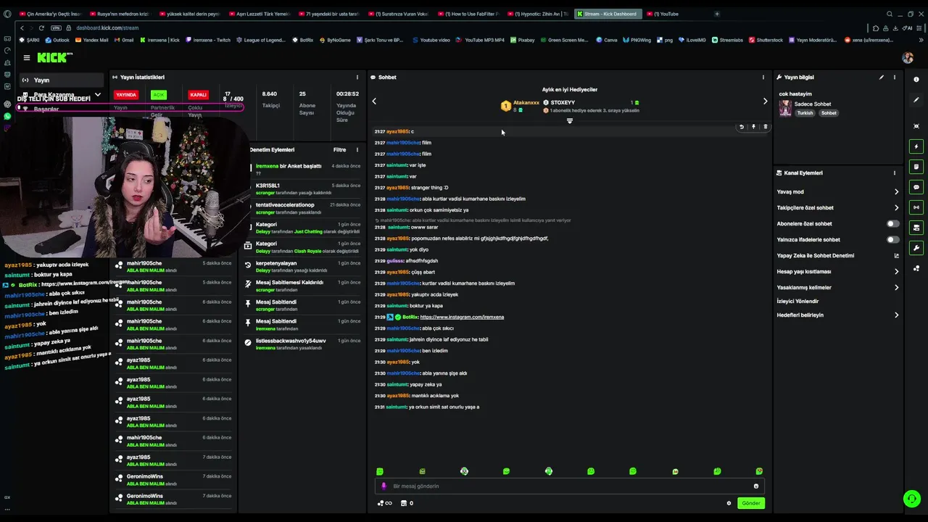Viewport: 928px width, 522px height.
Task: Click the purple microphone icon in chat input
Action: point(384,486)
